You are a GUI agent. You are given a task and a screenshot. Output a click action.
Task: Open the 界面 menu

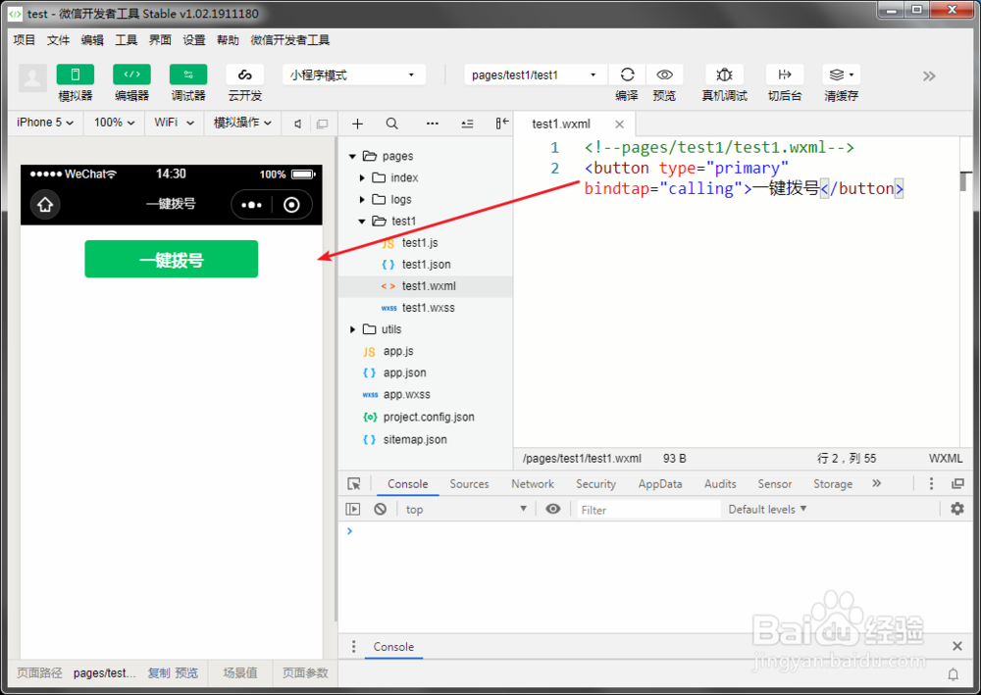(x=160, y=40)
